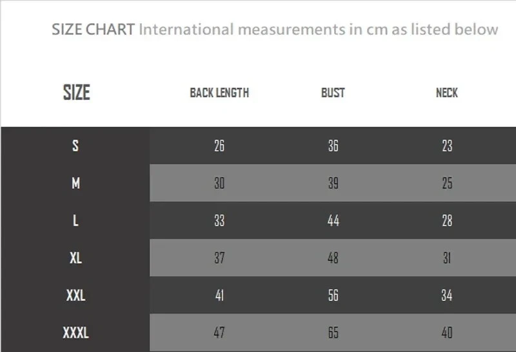The width and height of the screenshot is (516, 352).
Task: Click bust value 44 for size L
Action: (x=333, y=220)
